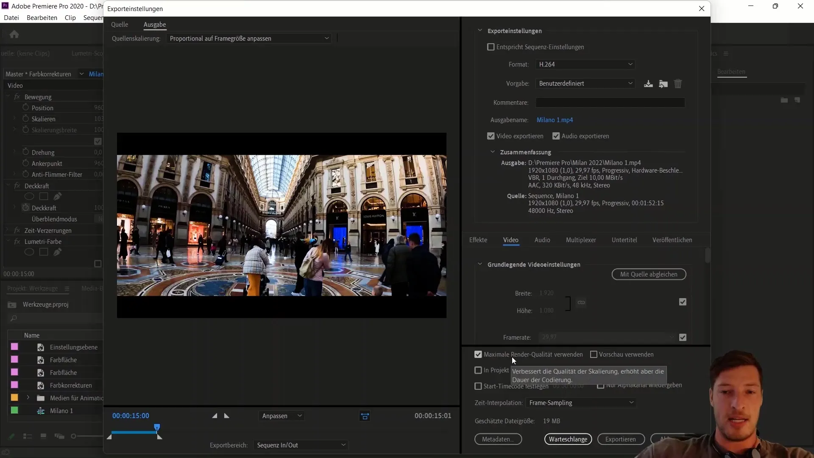Create rectangle mask under Deckkraft
The image size is (814, 458).
point(44,196)
